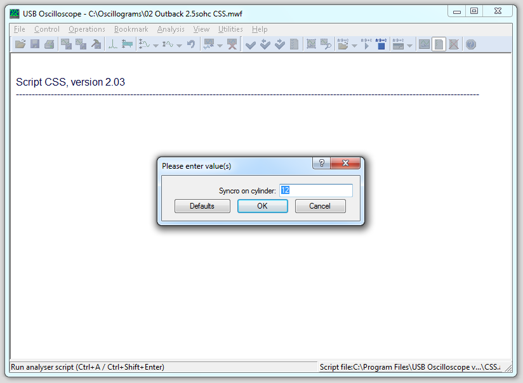523x383 pixels.
Task: Open the Utilities menu
Action: click(230, 29)
